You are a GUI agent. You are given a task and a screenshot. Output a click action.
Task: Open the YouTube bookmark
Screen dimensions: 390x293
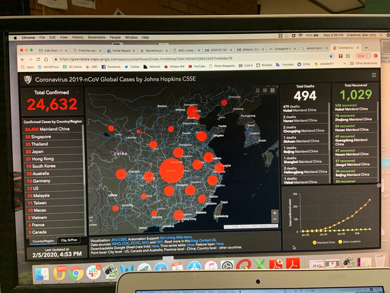click(197, 66)
